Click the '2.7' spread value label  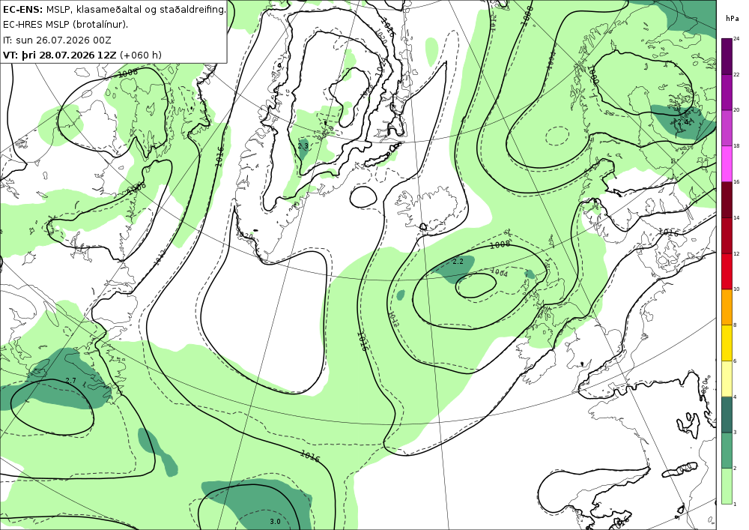coord(70,380)
